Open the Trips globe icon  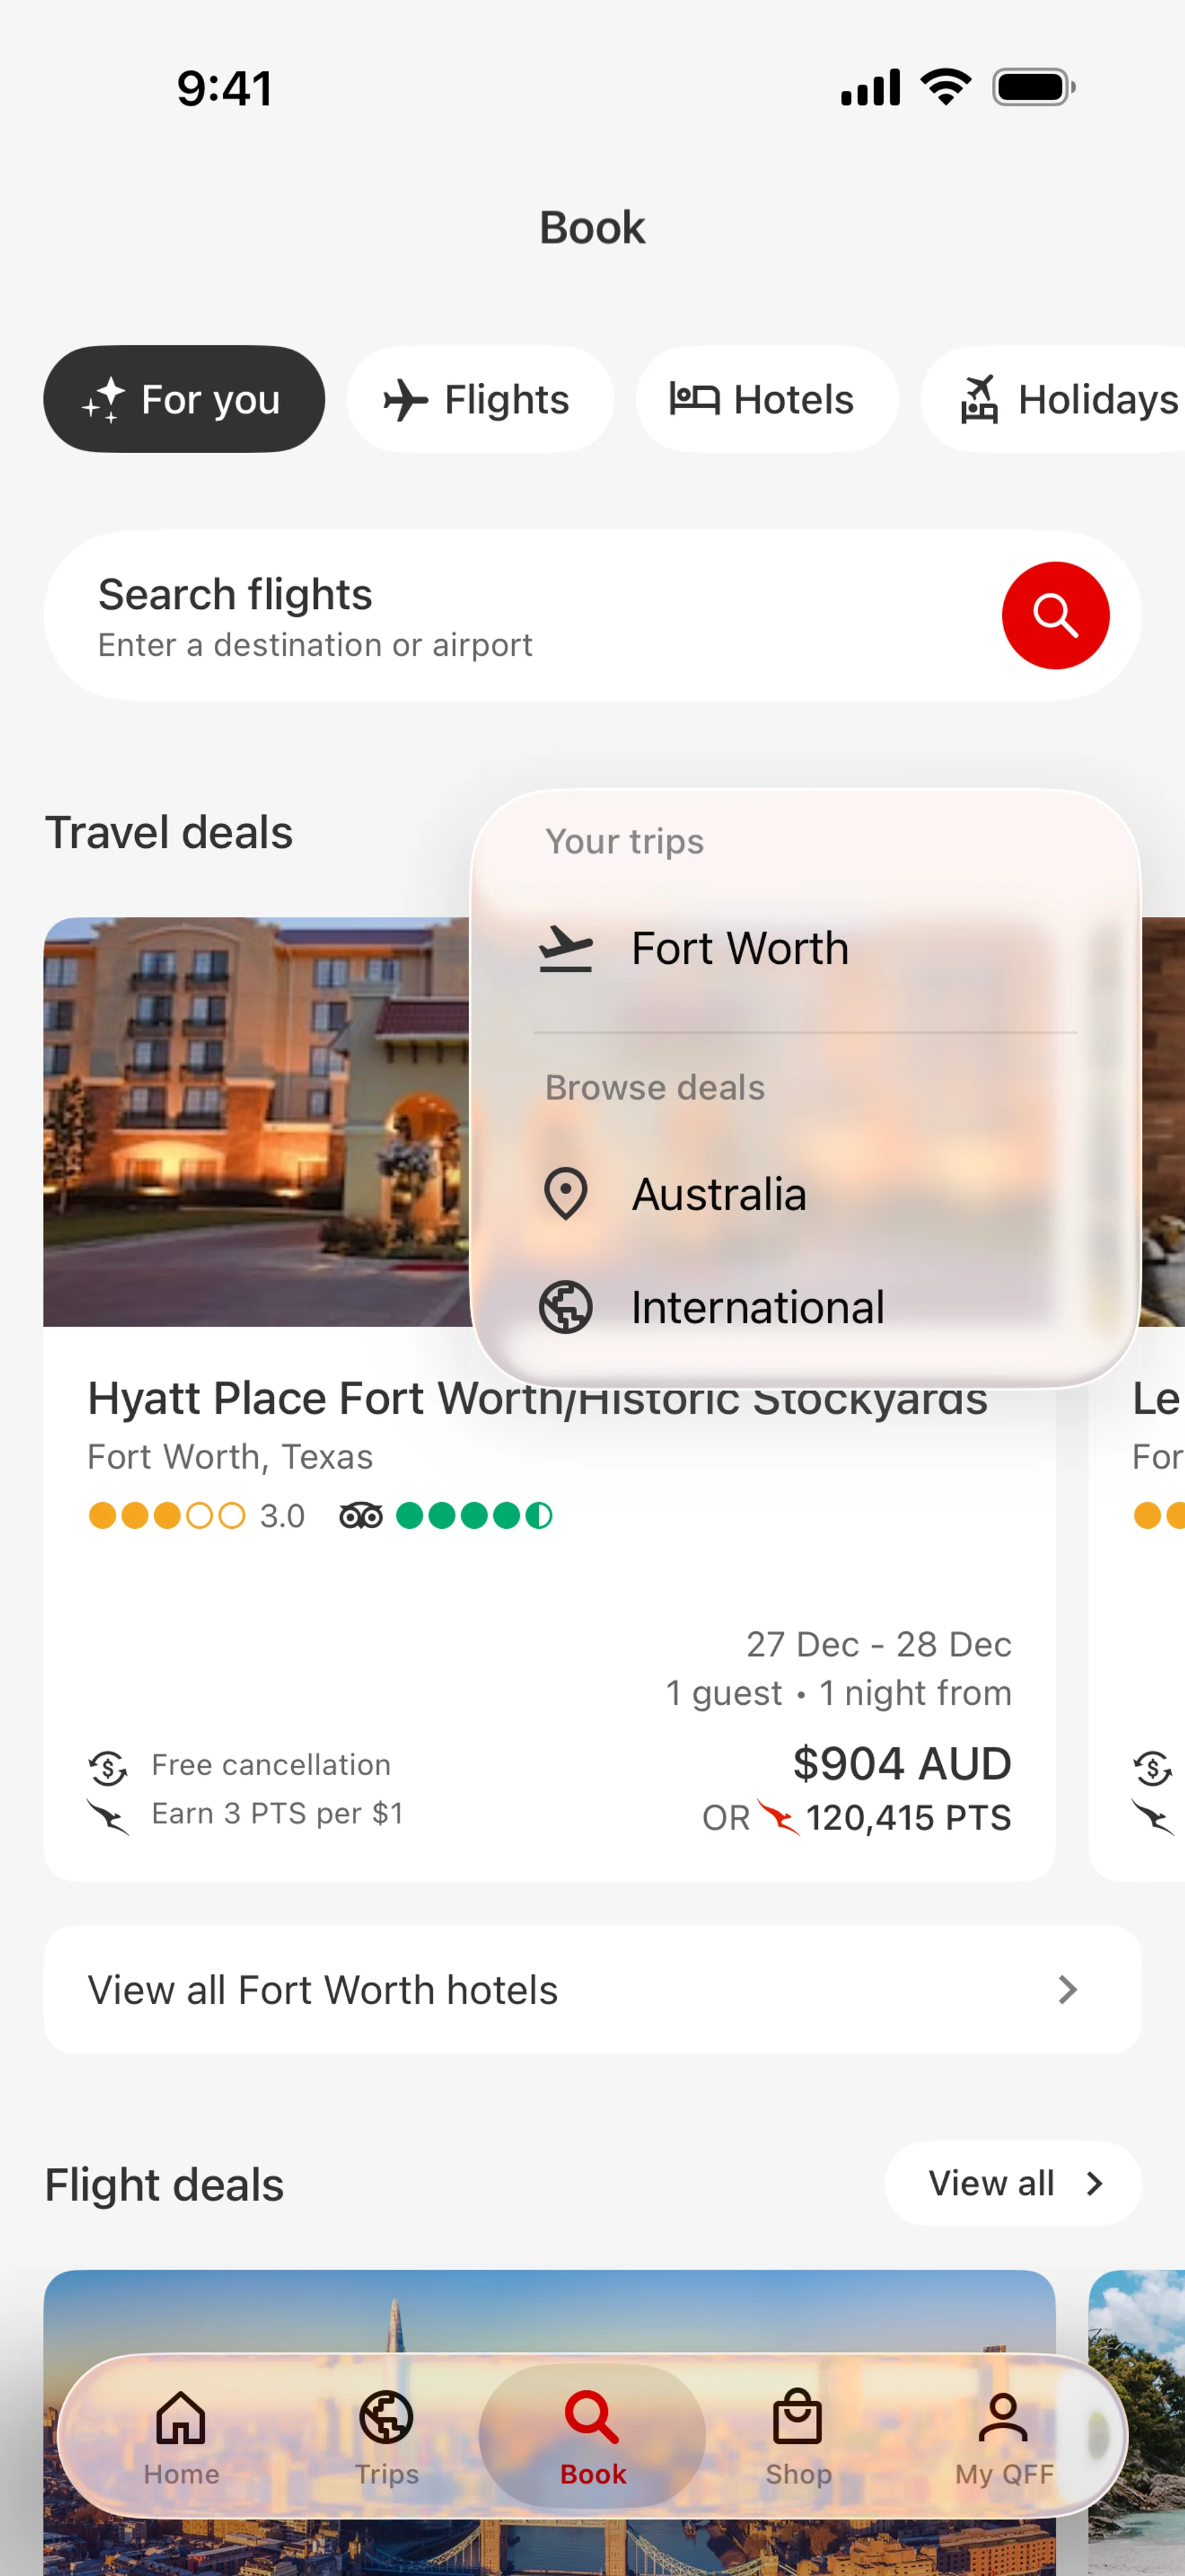[x=387, y=2417]
